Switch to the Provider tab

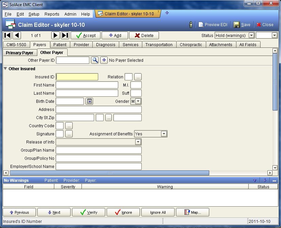click(81, 45)
